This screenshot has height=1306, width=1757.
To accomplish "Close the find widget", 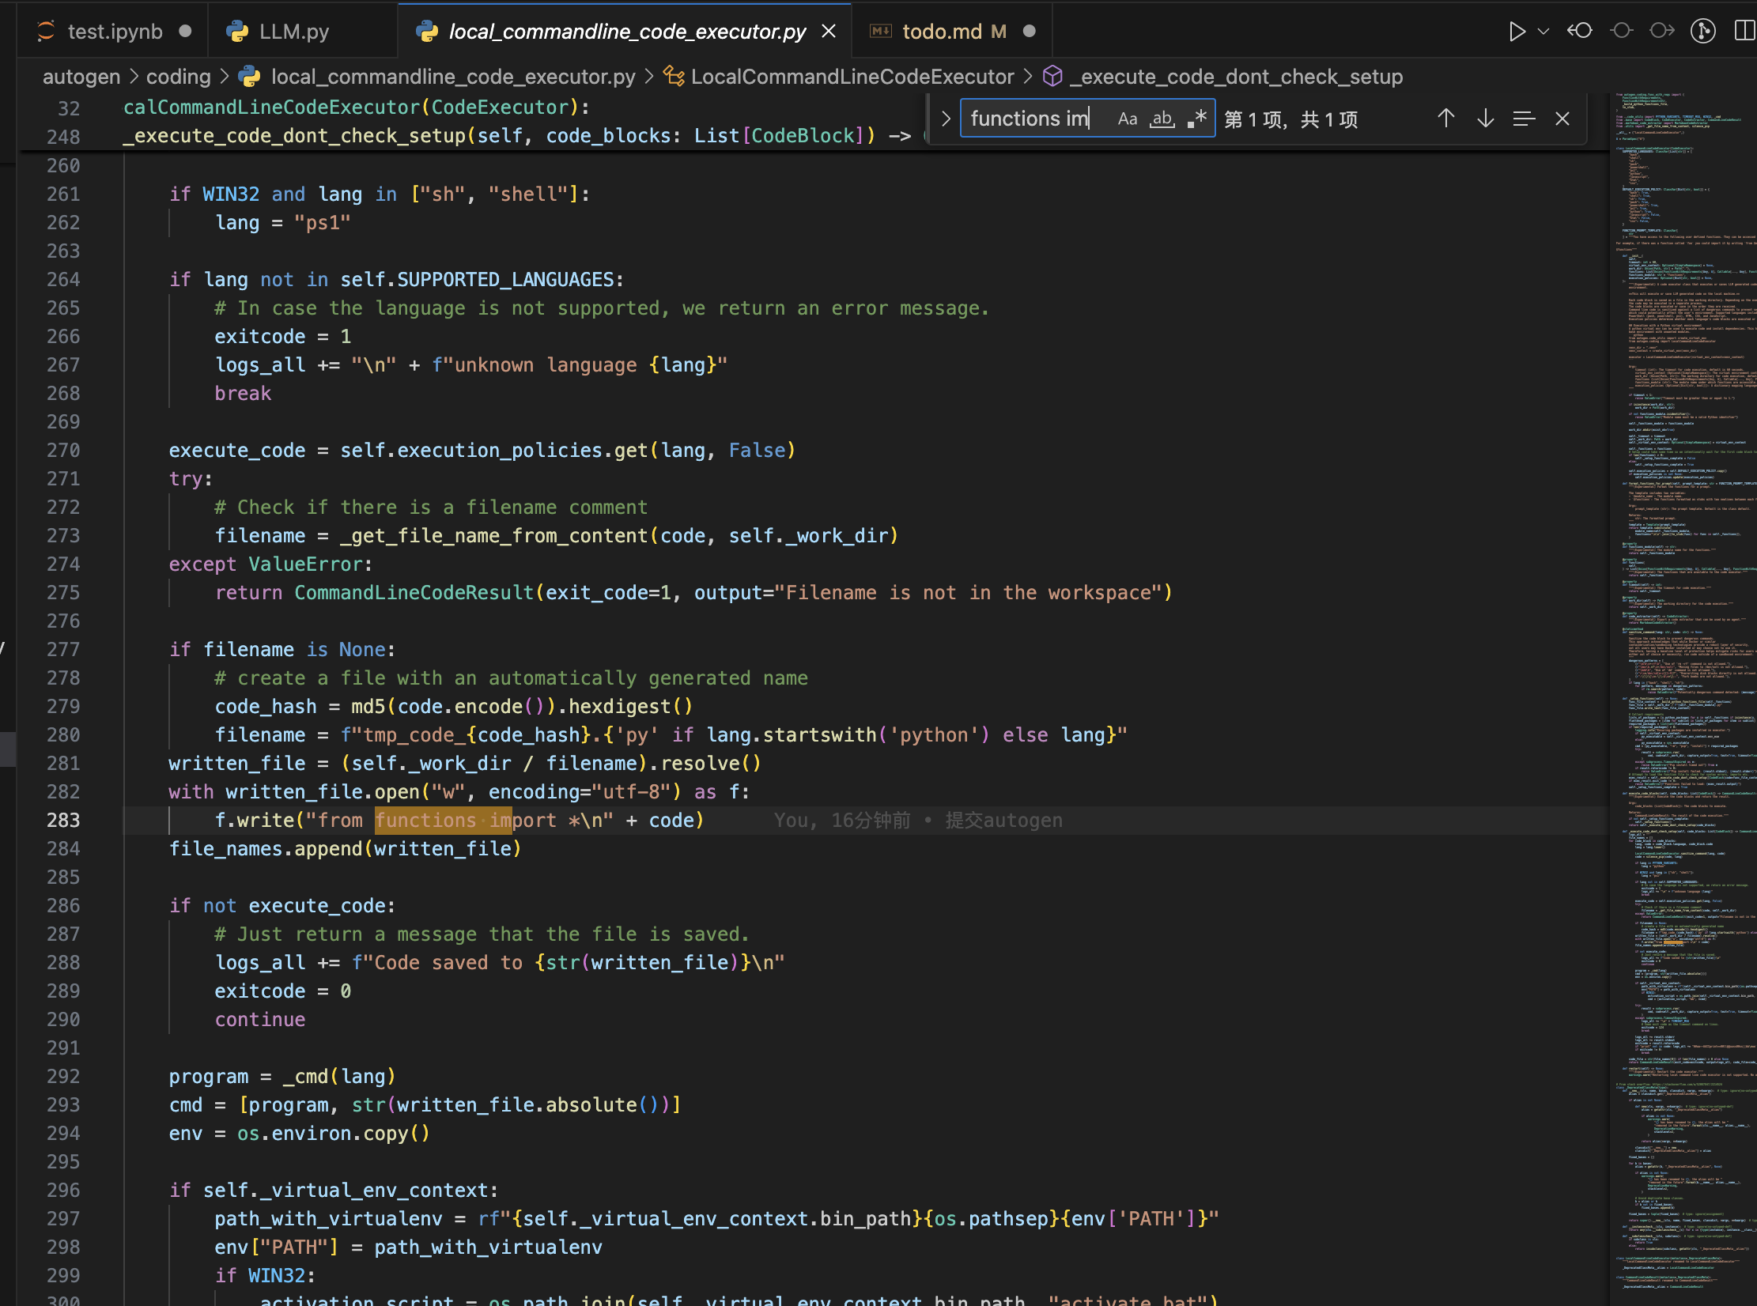I will tap(1562, 119).
